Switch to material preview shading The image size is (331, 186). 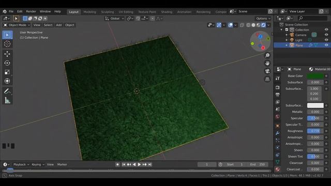click(259, 25)
